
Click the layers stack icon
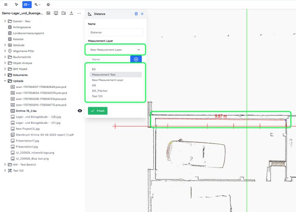[48, 4]
